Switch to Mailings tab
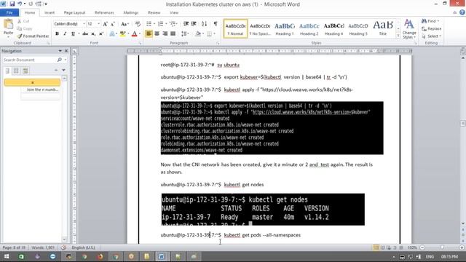Screen dimensions: 466x262 click(131, 13)
